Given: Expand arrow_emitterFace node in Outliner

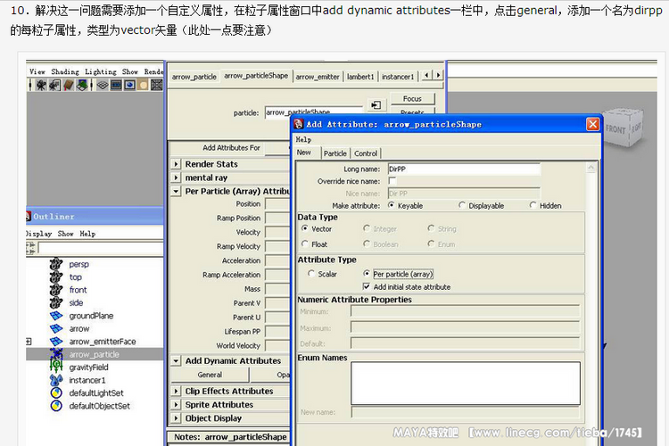Looking at the screenshot, I should [29, 342].
